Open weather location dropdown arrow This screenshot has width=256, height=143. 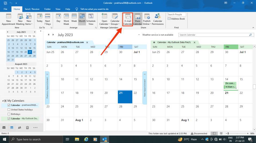pos(139,35)
